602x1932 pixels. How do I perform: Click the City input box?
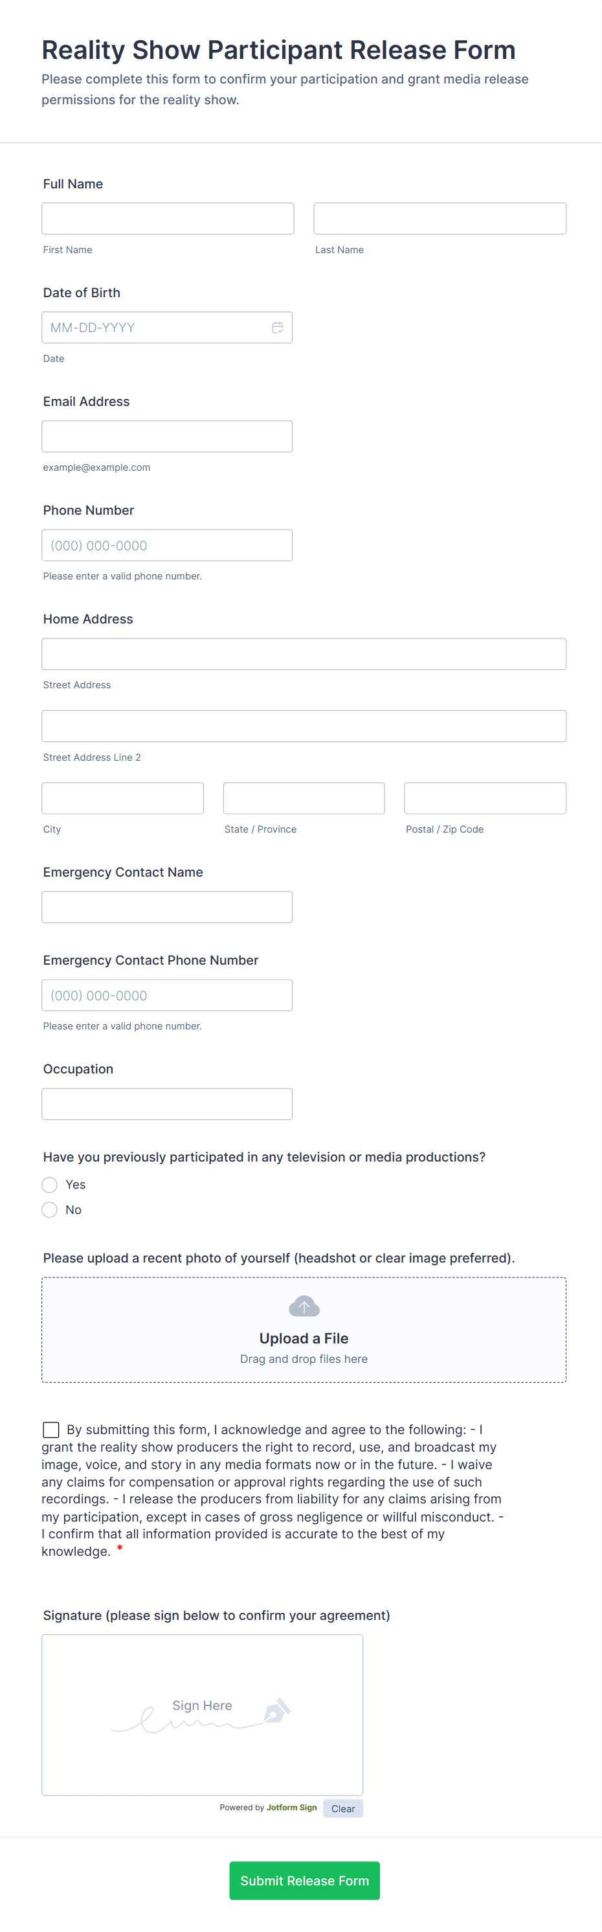[x=122, y=798]
